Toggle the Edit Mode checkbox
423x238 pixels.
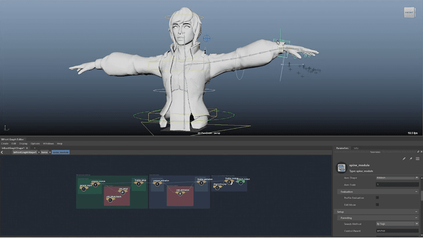pyautogui.click(x=377, y=204)
